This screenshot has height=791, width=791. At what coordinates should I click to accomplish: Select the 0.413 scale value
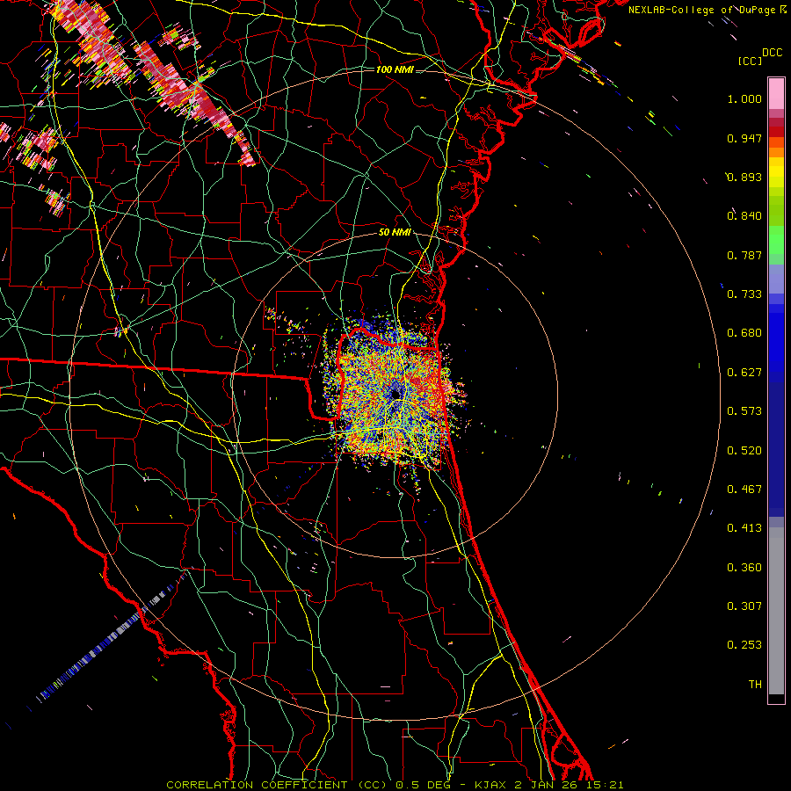pyautogui.click(x=744, y=528)
